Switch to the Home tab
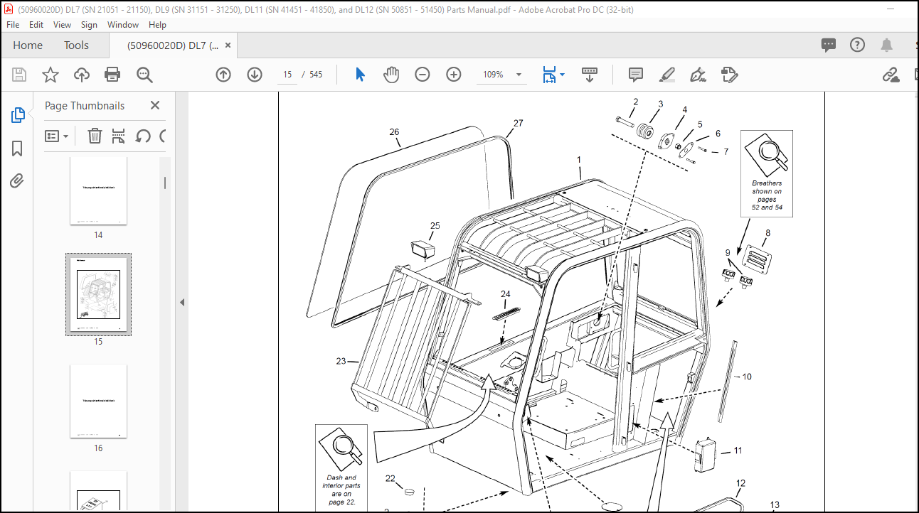This screenshot has width=919, height=513. (28, 45)
